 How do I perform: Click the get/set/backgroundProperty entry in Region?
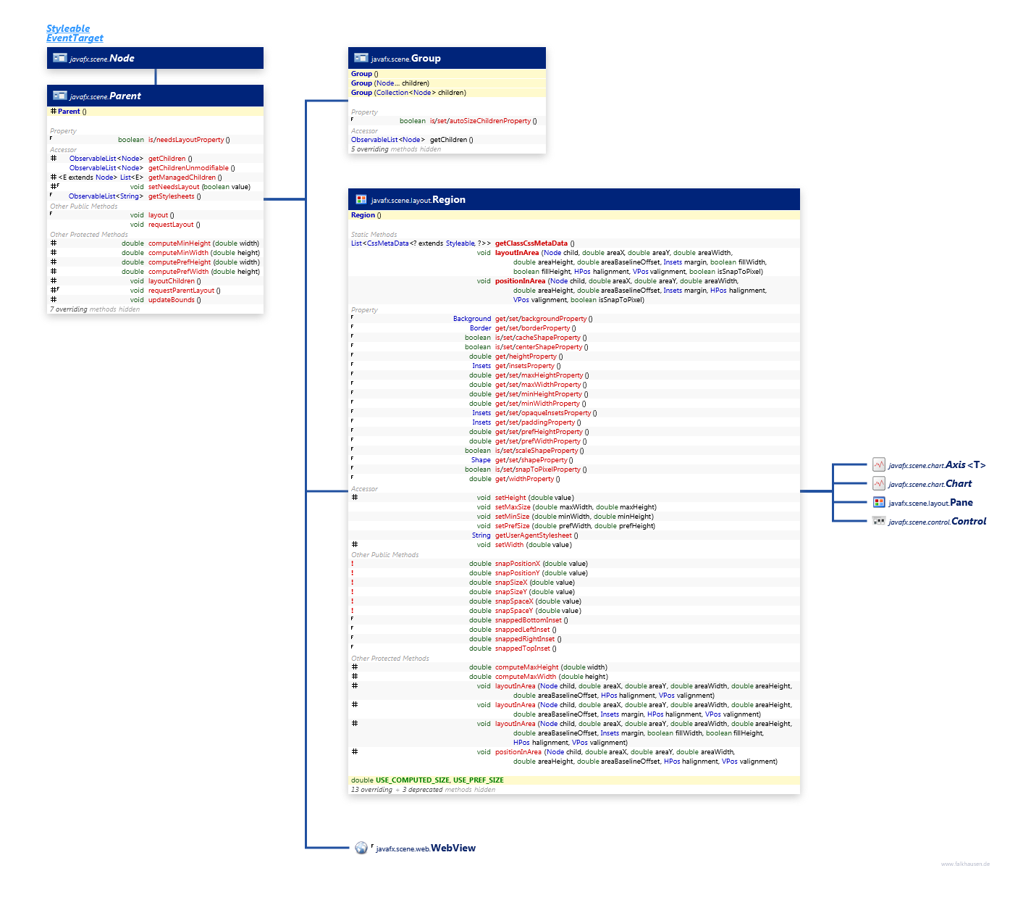(541, 319)
